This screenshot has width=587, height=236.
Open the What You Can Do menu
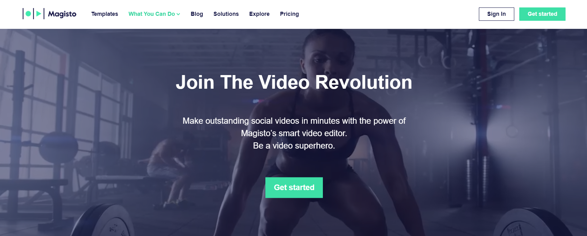pos(152,14)
